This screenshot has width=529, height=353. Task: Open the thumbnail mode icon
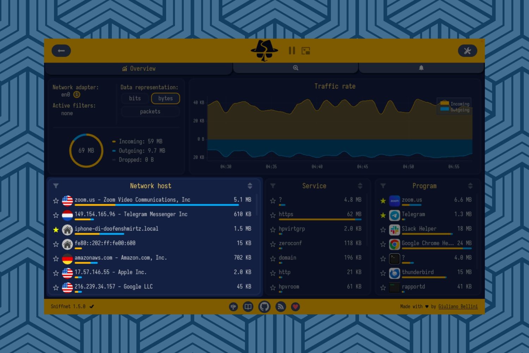(306, 51)
